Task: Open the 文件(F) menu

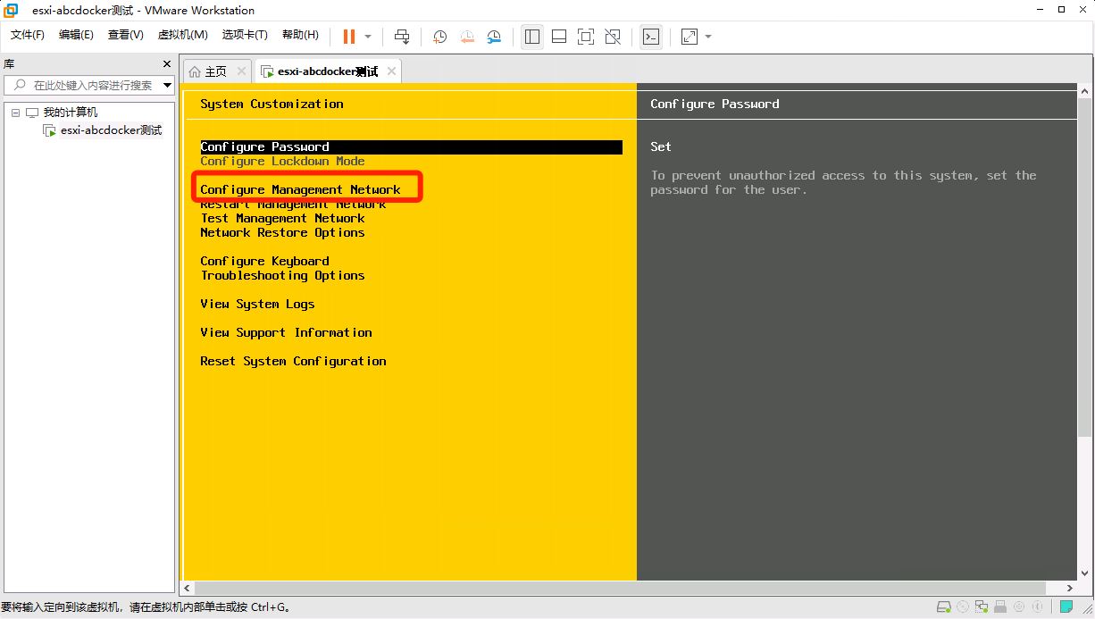Action: coord(28,35)
